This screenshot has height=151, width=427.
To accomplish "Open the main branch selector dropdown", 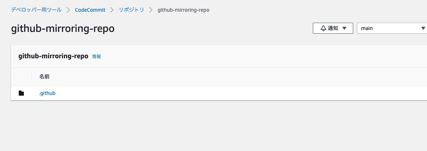I will point(389,28).
